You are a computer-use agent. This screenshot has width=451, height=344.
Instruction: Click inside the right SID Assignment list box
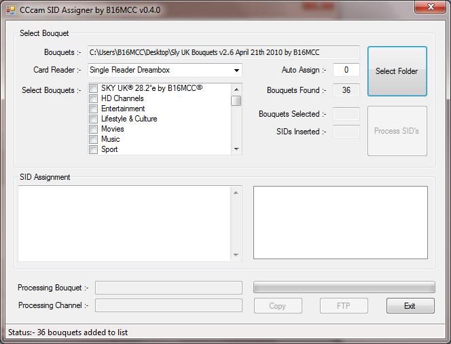pyautogui.click(x=340, y=223)
